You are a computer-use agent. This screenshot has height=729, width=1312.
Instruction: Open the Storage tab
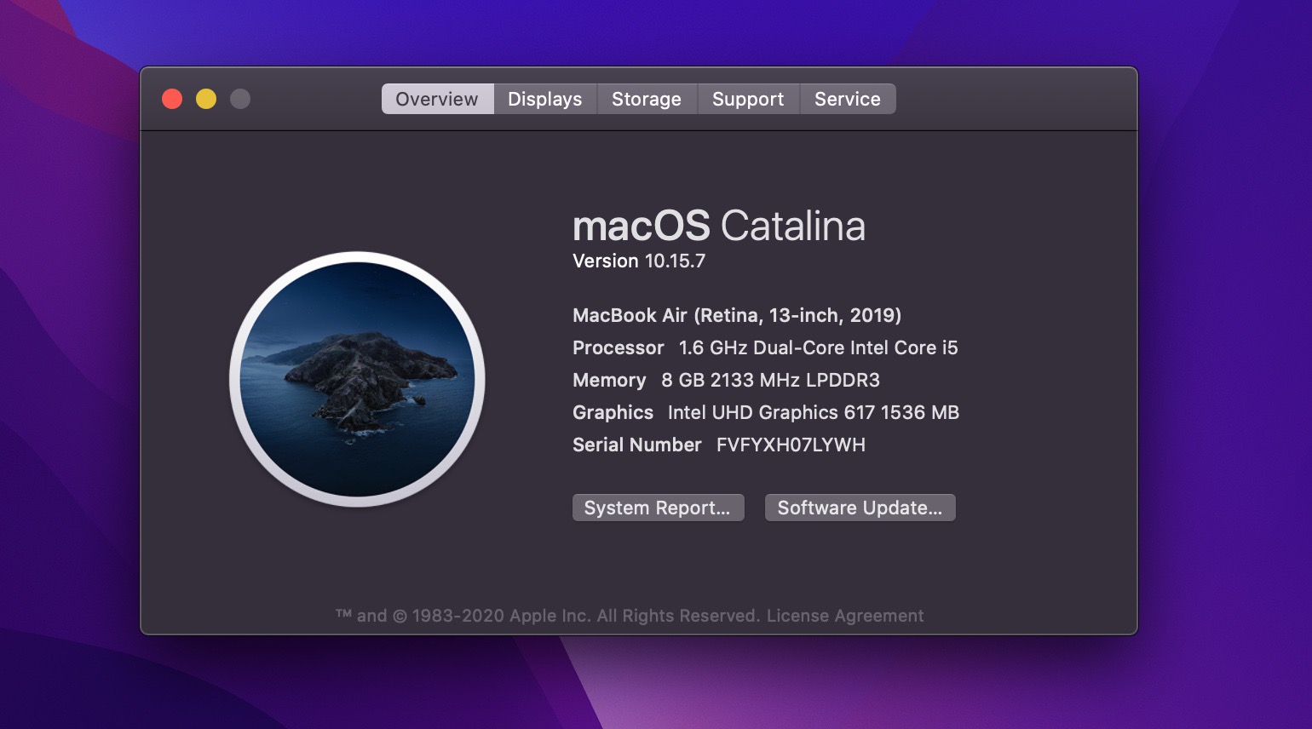(x=647, y=99)
